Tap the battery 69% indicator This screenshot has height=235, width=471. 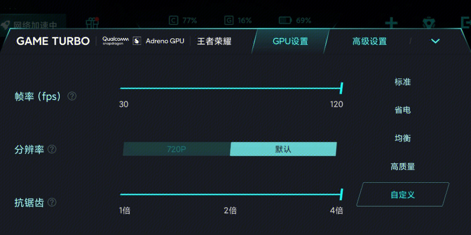[295, 20]
